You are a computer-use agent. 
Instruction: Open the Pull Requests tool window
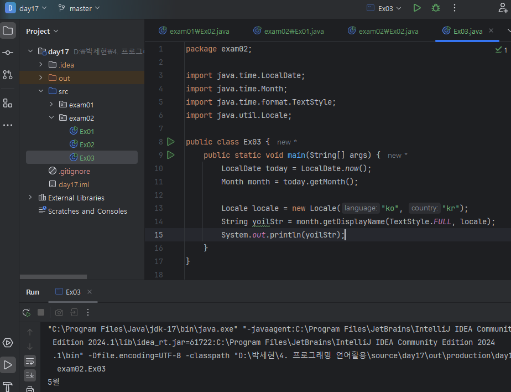[x=8, y=74]
